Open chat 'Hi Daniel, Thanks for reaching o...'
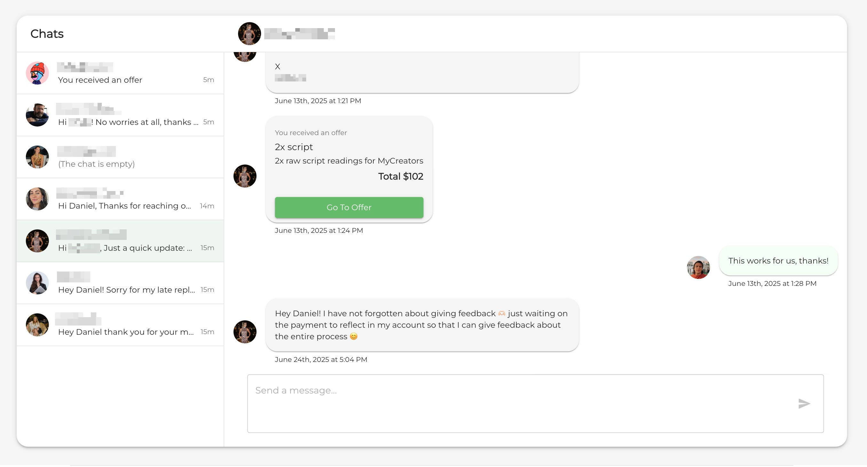Viewport: 867px width, 467px height. pos(120,199)
